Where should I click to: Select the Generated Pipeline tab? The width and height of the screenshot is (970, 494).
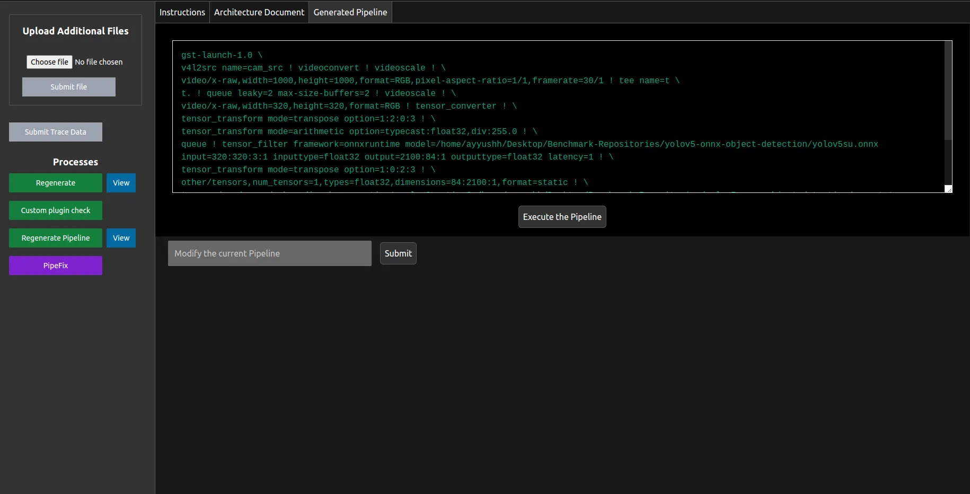pos(350,12)
